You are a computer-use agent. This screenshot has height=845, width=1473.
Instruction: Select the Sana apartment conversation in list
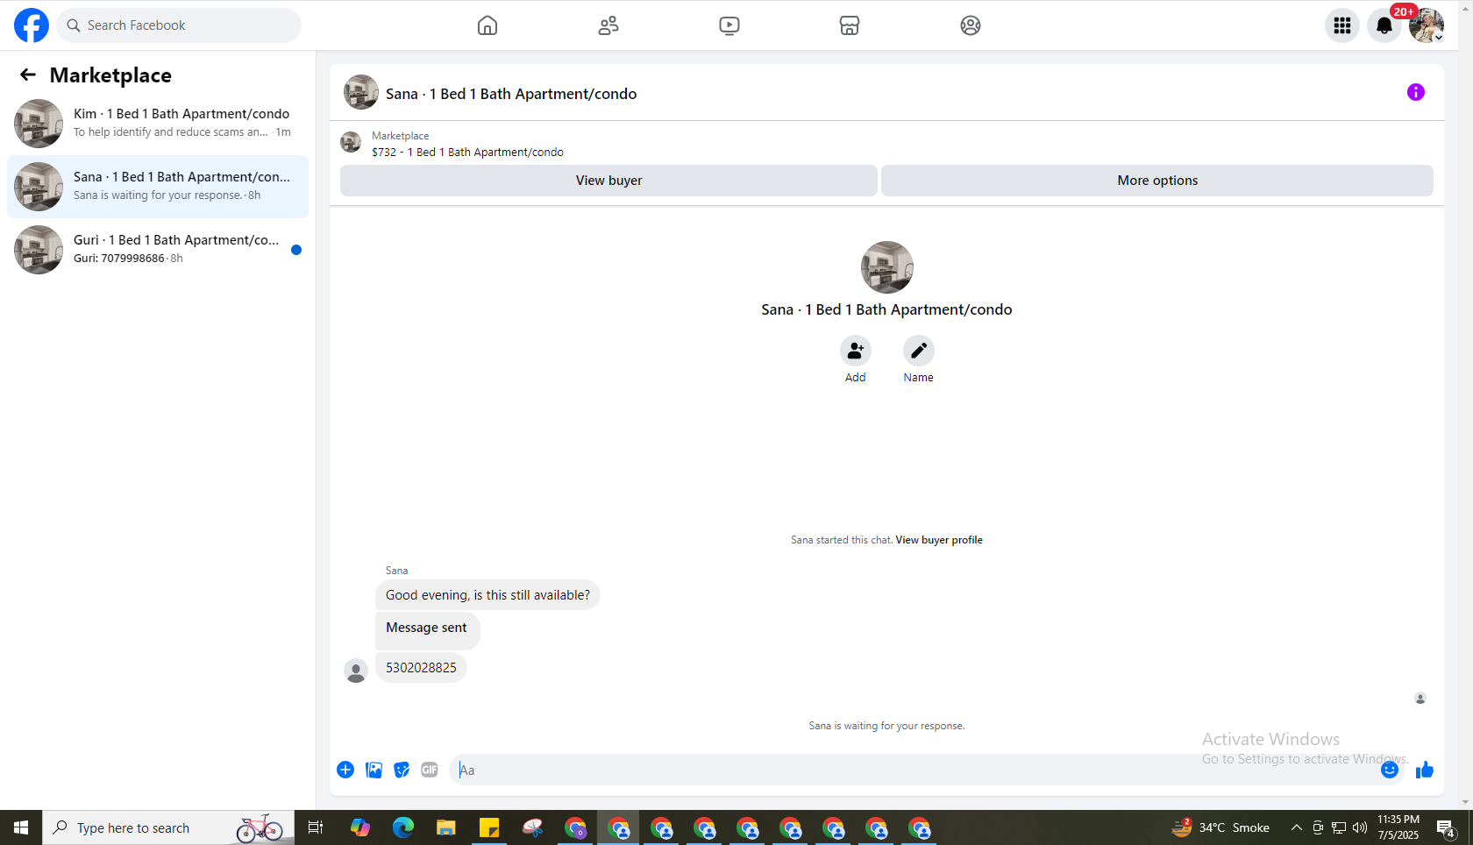click(158, 187)
